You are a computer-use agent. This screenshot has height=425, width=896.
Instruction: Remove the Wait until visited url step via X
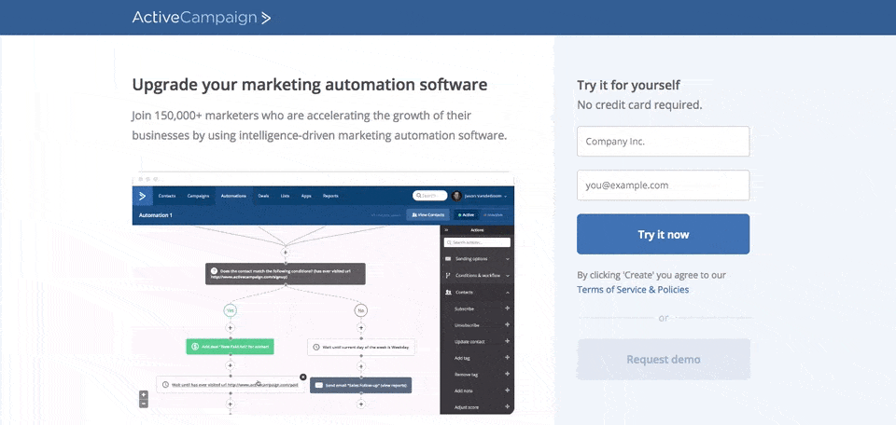[x=302, y=377]
